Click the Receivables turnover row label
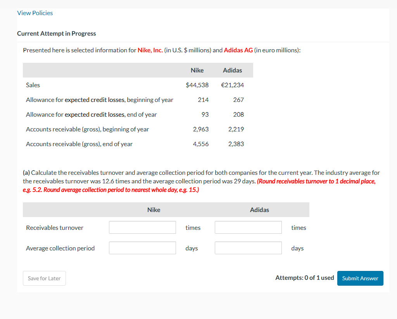This screenshot has width=397, height=319. pos(55,228)
